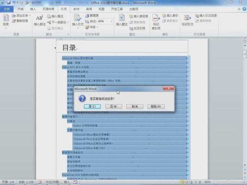Viewport: 247px width, 185px height.
Task: Click 插入索引 insert index
Action: tap(170, 15)
